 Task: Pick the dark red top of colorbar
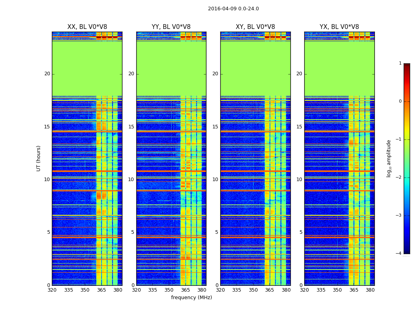click(406, 65)
